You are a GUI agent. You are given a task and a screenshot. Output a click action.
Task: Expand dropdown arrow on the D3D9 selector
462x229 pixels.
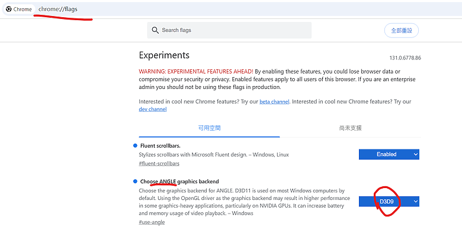pos(415,202)
